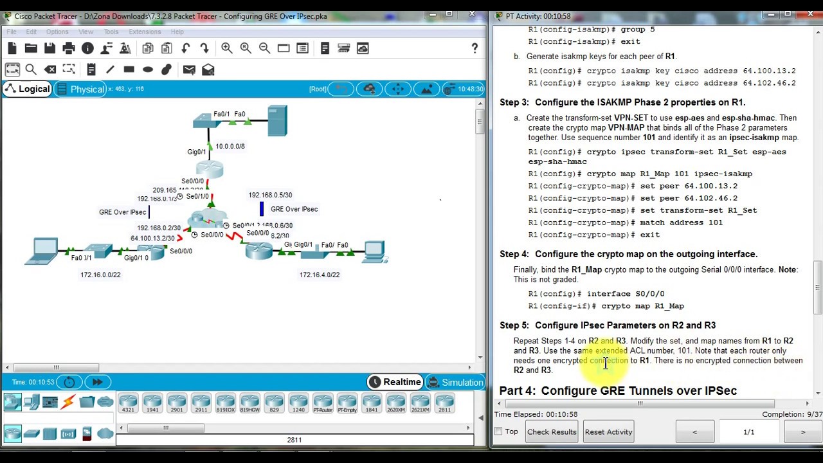
Task: Click the power cycle devices button
Action: tap(69, 382)
